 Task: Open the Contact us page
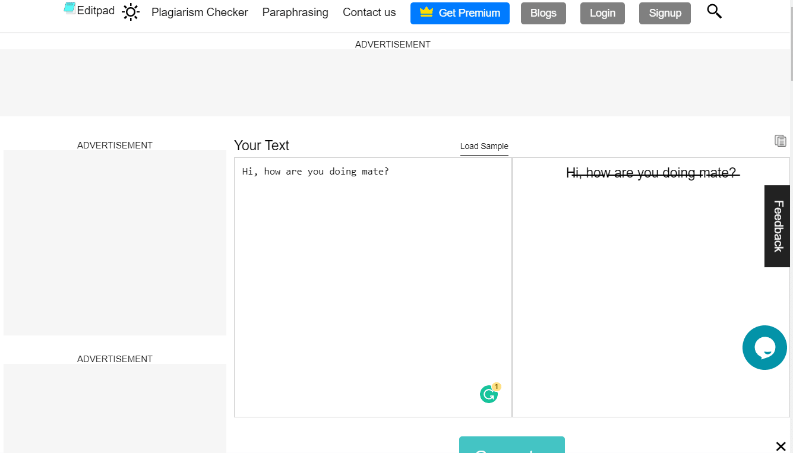pyautogui.click(x=369, y=12)
